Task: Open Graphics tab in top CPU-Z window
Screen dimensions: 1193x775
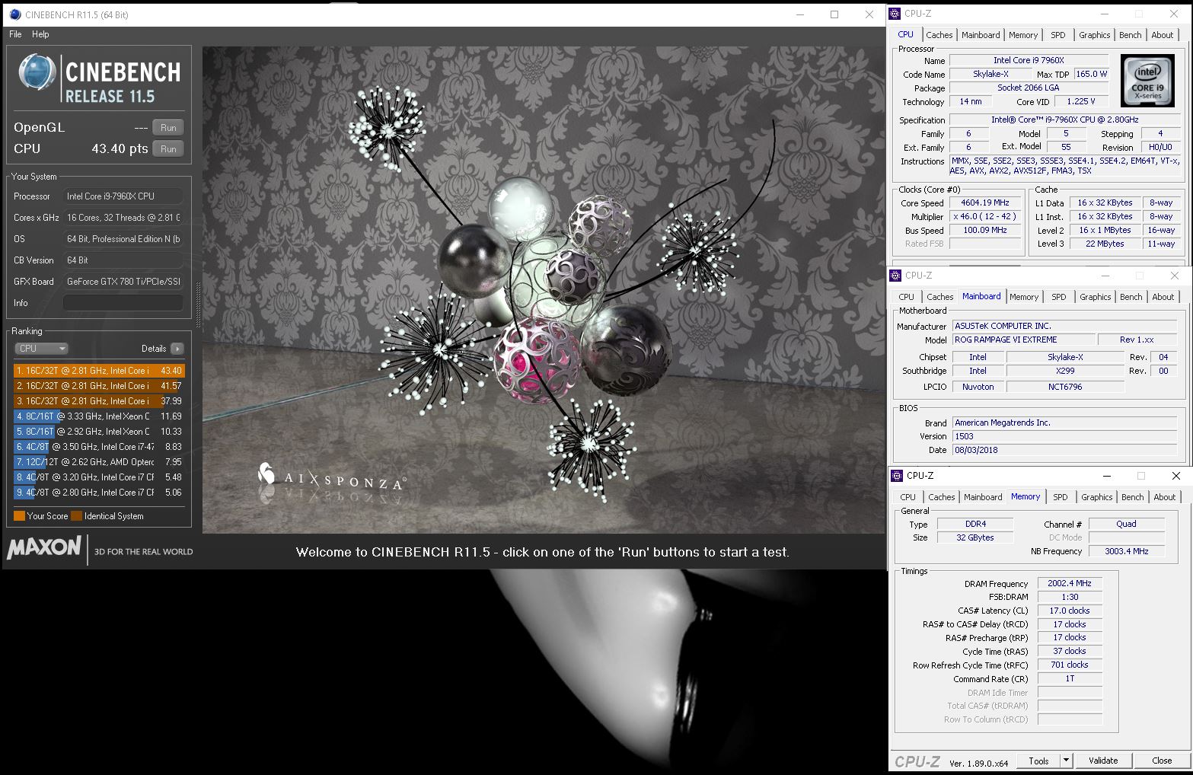Action: (1095, 35)
